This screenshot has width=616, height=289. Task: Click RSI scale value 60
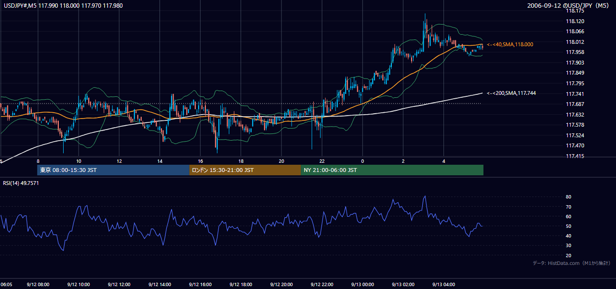(x=568, y=216)
